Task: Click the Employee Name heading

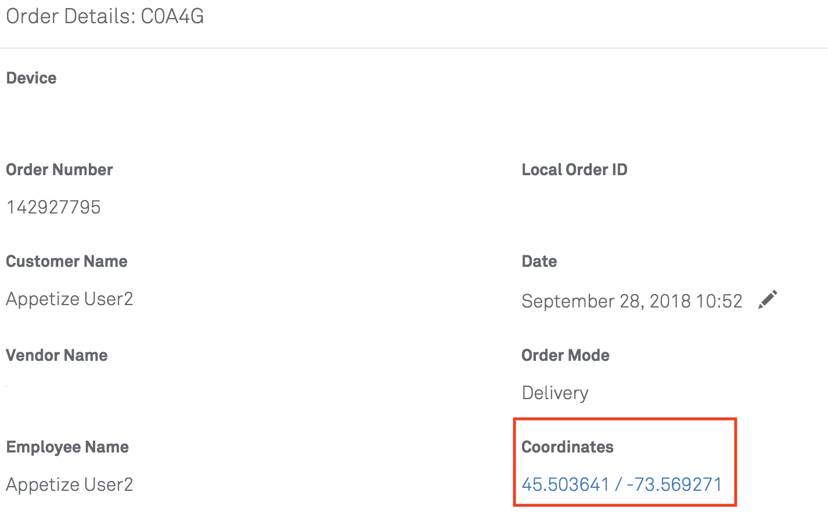Action: (x=67, y=447)
